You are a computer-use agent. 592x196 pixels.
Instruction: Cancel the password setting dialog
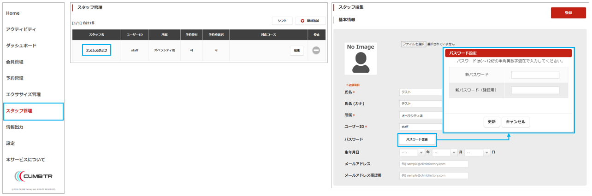[515, 122]
